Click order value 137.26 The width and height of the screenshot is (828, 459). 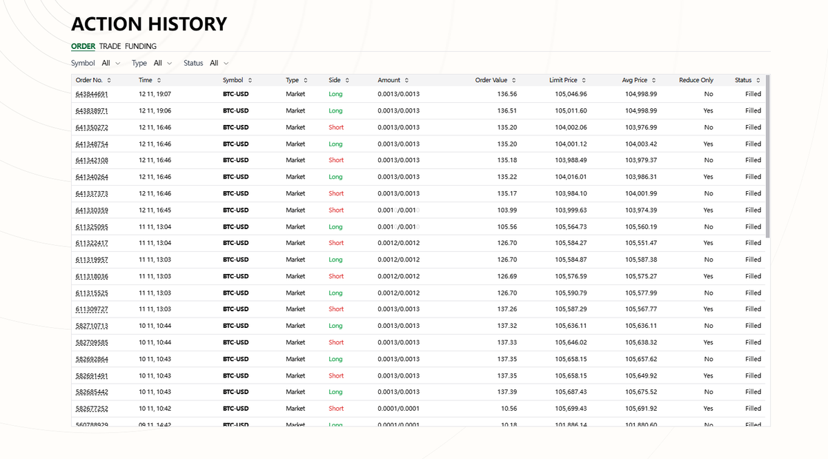(x=507, y=309)
